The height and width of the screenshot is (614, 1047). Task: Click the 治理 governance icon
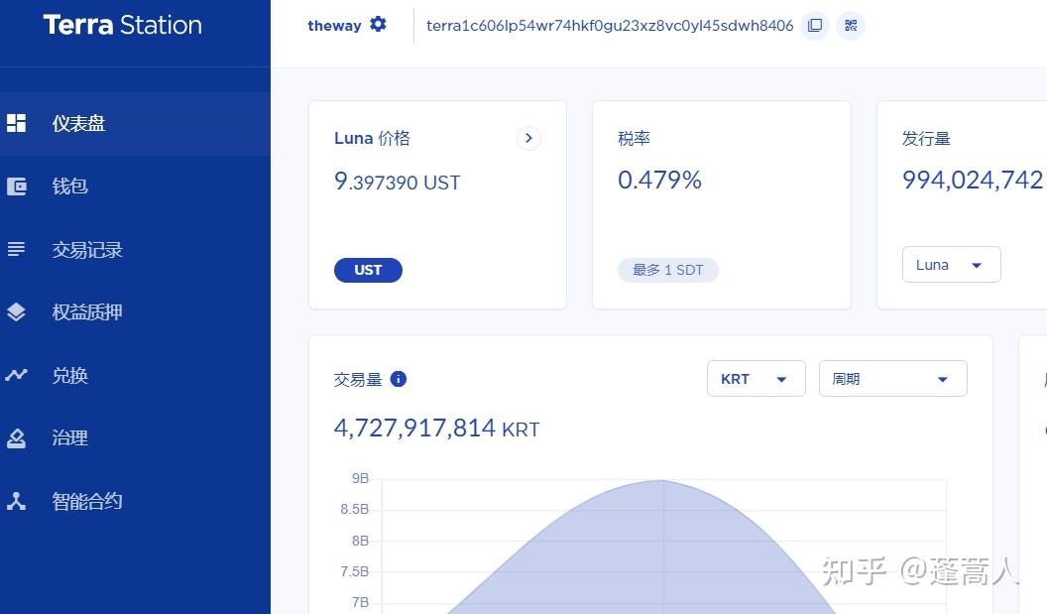coord(16,437)
